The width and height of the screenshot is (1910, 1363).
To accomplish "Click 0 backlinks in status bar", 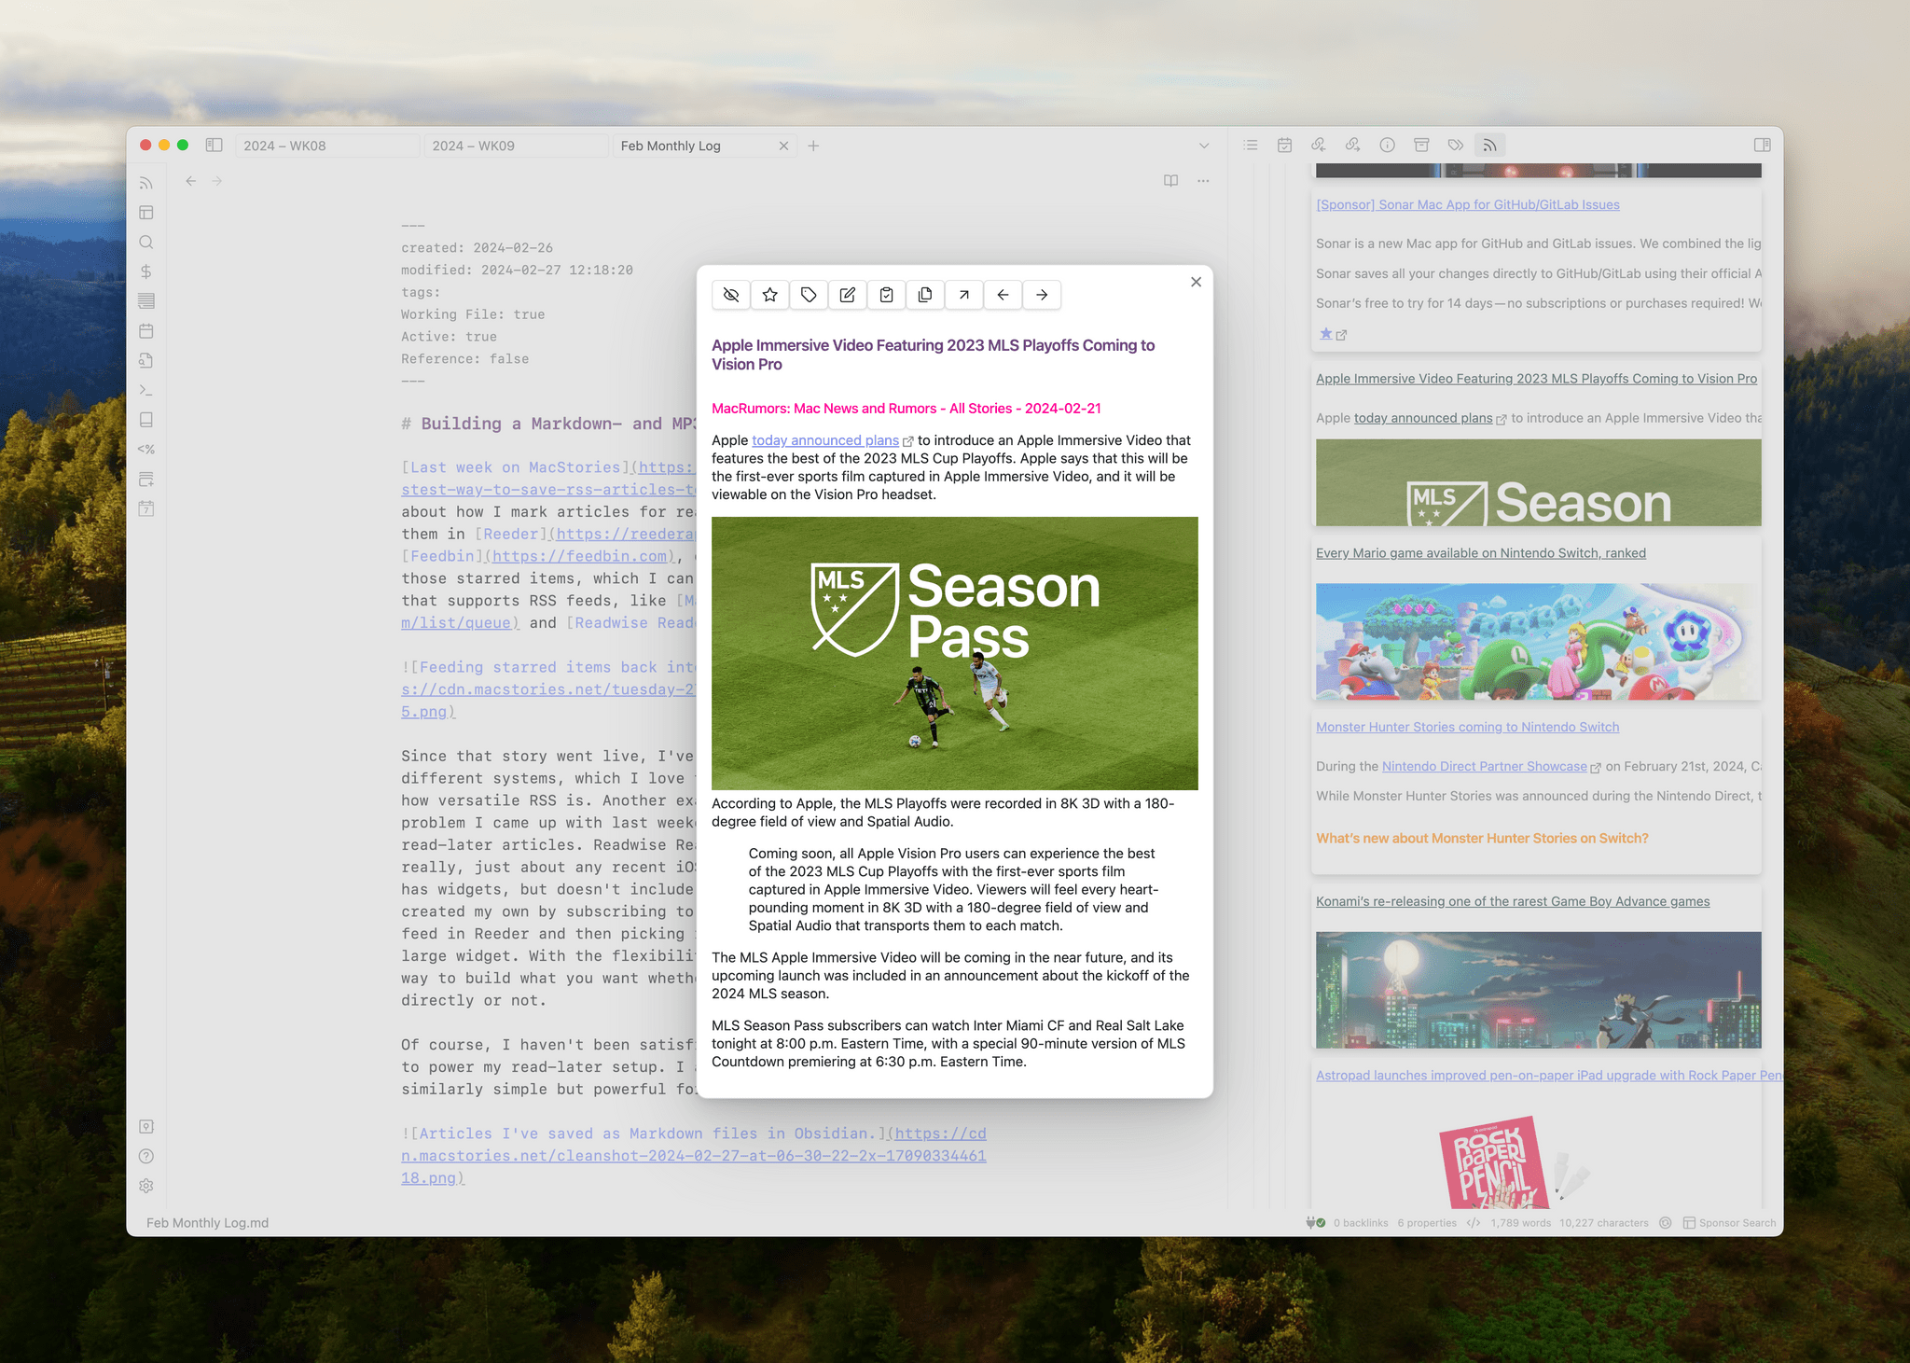I will point(1360,1223).
